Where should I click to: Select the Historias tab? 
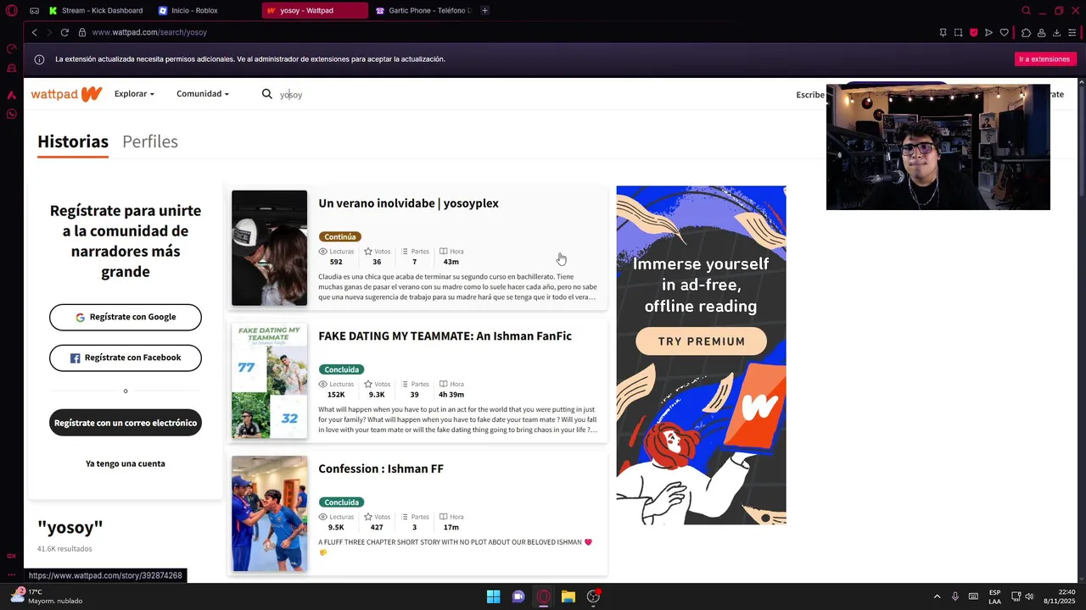pos(73,141)
